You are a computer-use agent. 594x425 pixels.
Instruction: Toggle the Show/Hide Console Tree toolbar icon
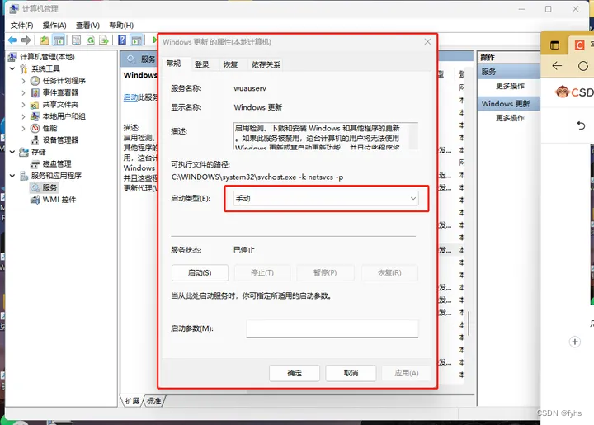(x=59, y=40)
